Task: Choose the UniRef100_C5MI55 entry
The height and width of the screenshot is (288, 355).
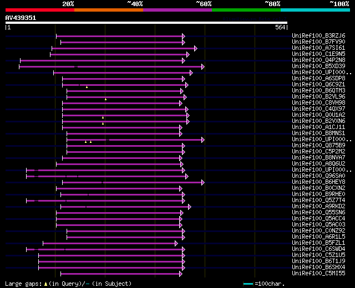Action: (318, 274)
